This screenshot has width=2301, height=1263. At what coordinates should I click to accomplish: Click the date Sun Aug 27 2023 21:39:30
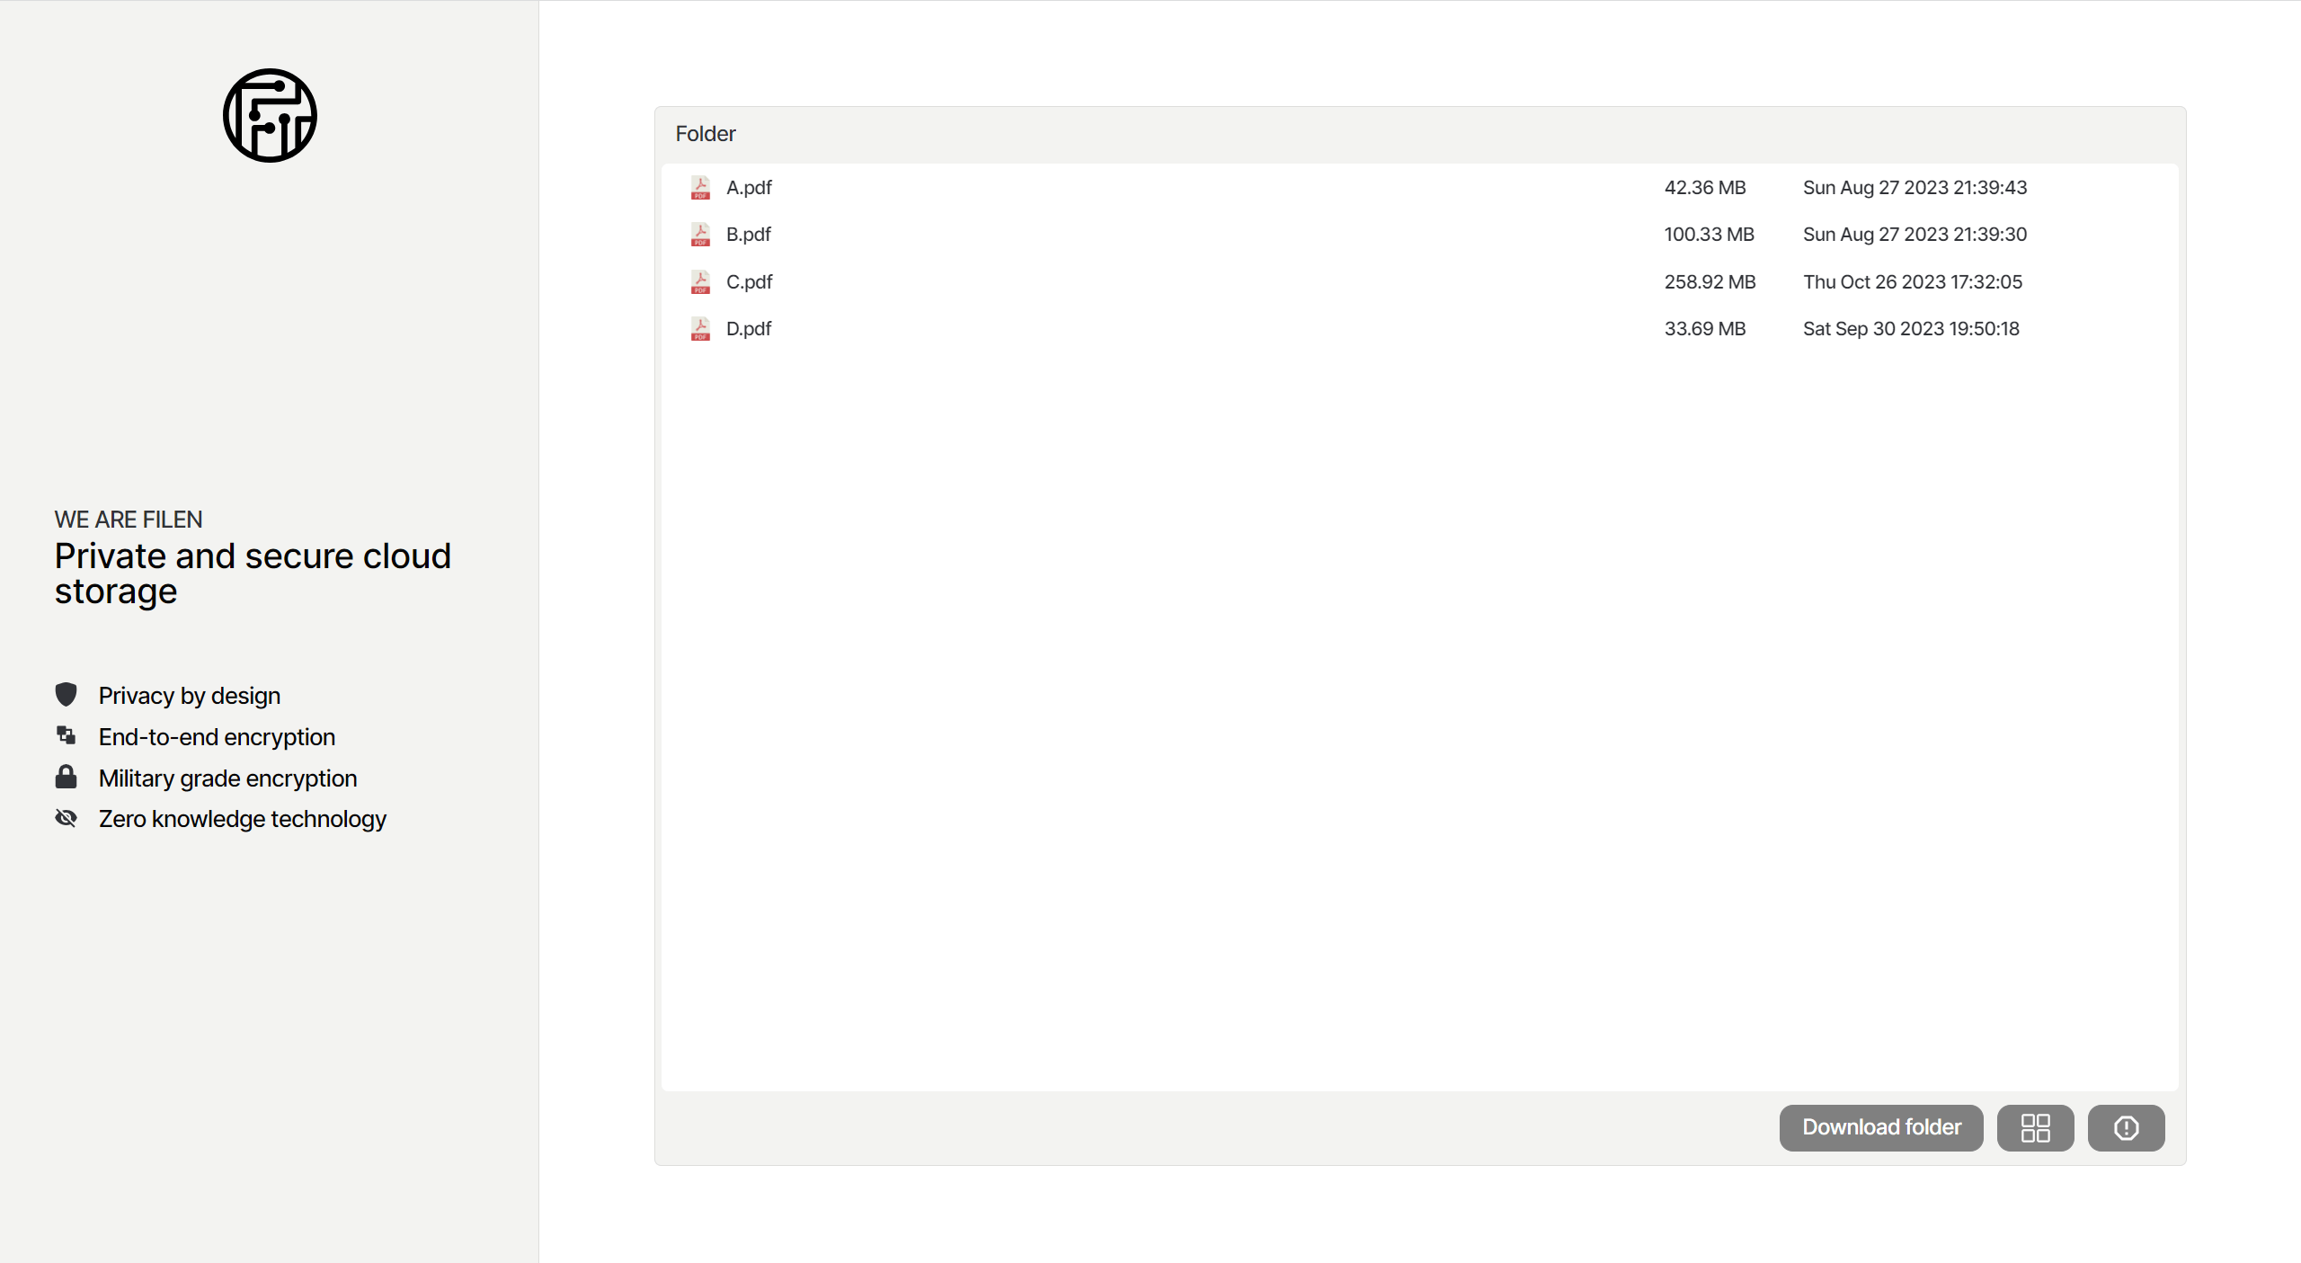pos(1915,234)
